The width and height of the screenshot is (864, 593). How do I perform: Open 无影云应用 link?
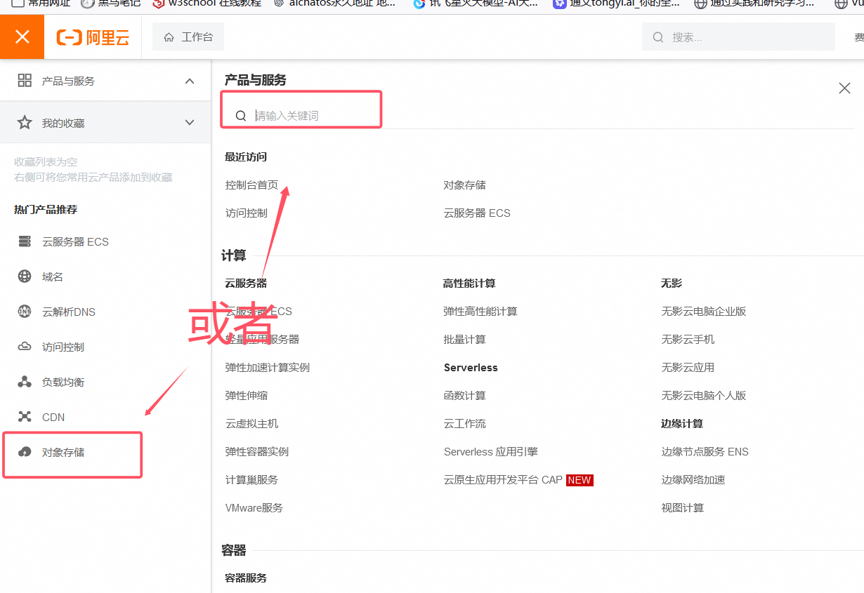click(688, 368)
